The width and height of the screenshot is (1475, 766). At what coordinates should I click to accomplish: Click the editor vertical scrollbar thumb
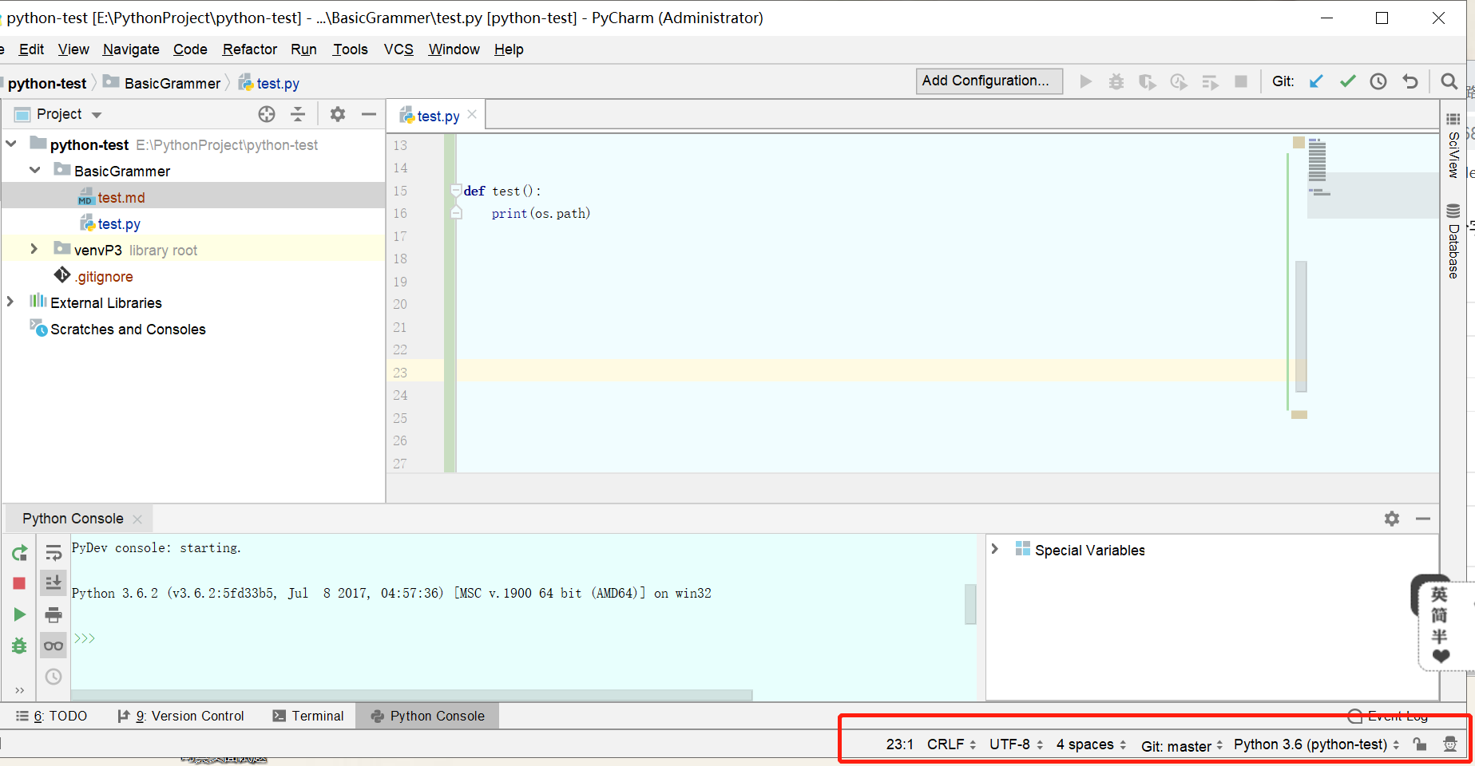pyautogui.click(x=1301, y=326)
